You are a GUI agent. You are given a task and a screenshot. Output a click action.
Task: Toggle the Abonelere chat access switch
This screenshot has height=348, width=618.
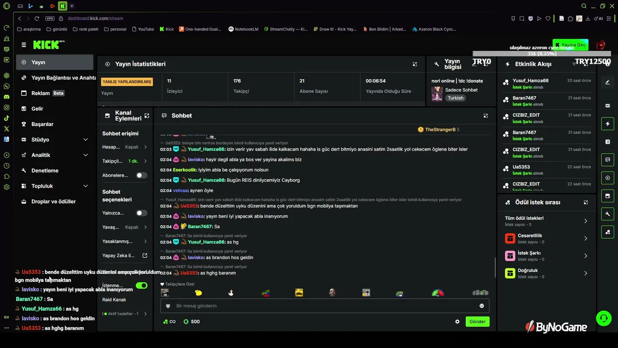pyautogui.click(x=141, y=175)
